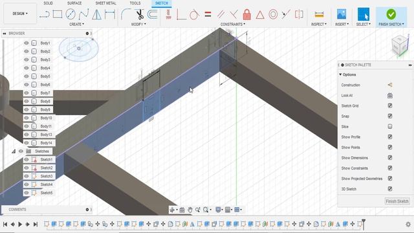Click the Construction line icon in Sketch Palette

point(390,85)
